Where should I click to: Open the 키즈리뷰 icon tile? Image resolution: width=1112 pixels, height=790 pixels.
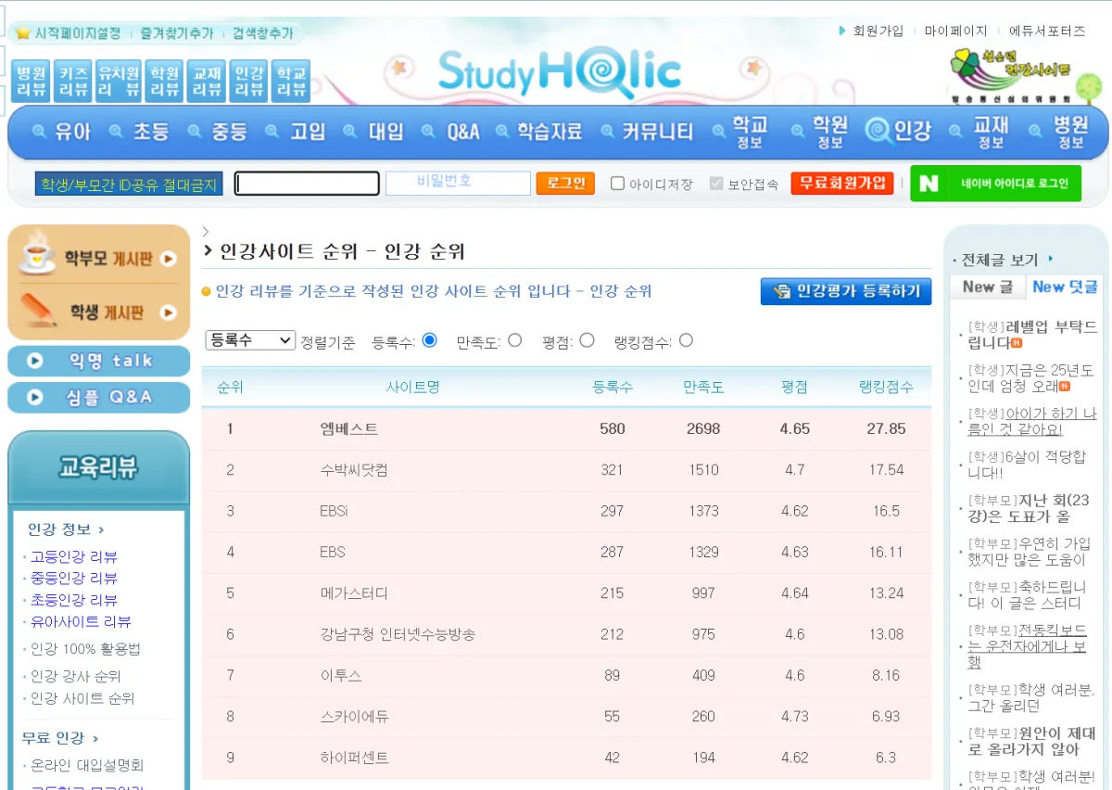pyautogui.click(x=74, y=81)
